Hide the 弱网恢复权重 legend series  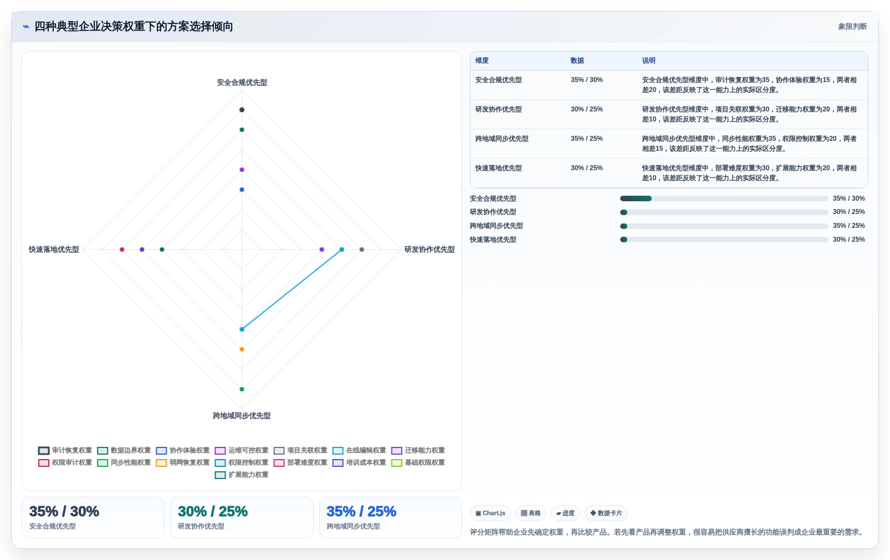coord(183,463)
